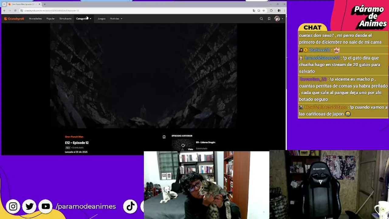Click the EPISODIO ANTERIOR heading

pyautogui.click(x=182, y=136)
